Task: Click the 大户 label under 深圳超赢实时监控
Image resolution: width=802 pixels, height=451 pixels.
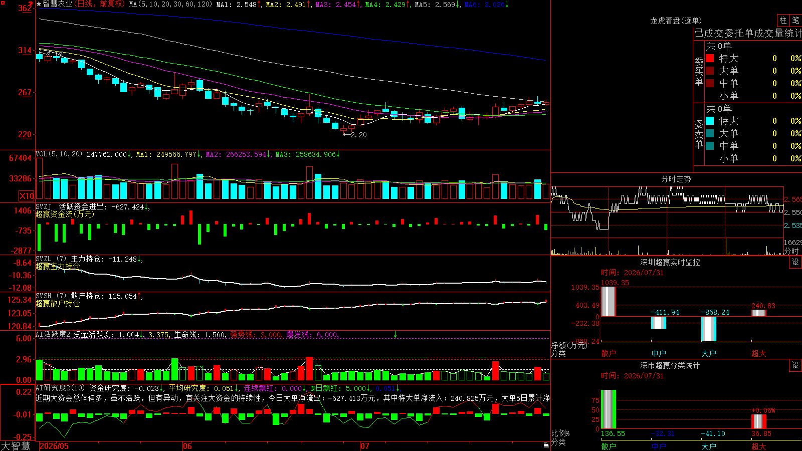Action: [x=709, y=353]
